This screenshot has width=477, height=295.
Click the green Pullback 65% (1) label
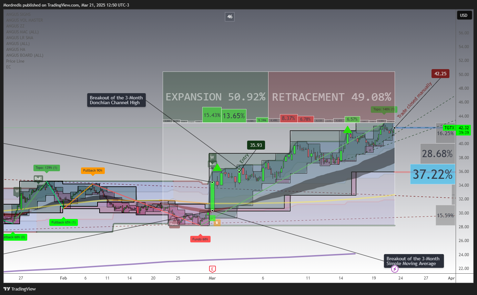(63, 222)
